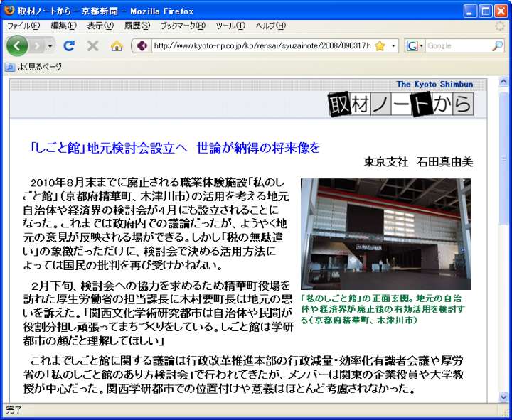
Task: Expand the URL bar history dropdown
Action: point(394,45)
